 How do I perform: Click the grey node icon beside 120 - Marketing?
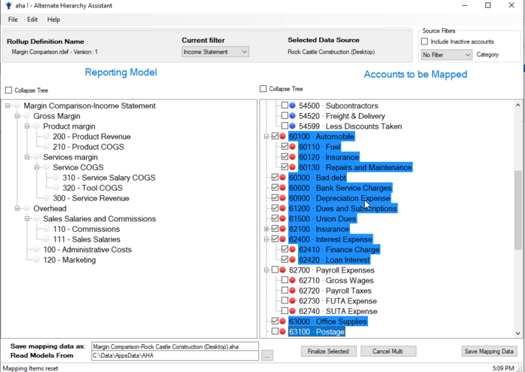[x=36, y=260]
